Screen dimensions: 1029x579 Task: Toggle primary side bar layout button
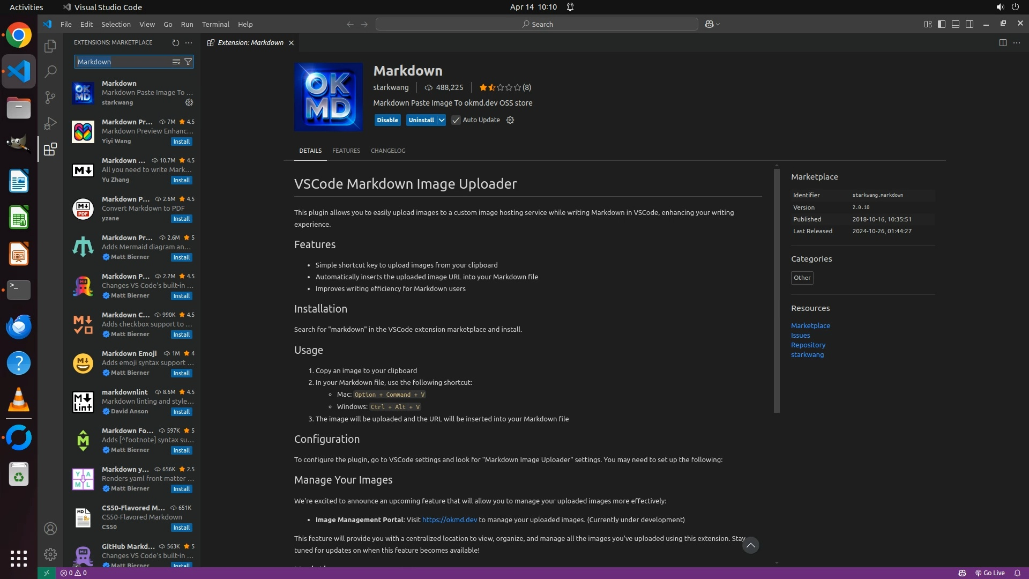(942, 24)
